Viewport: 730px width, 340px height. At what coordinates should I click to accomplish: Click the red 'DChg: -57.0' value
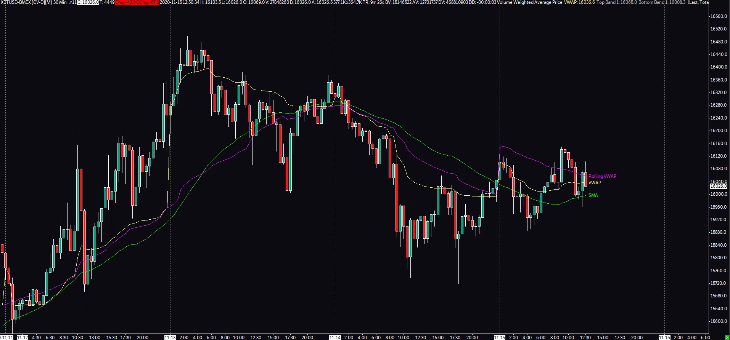pos(148,2)
